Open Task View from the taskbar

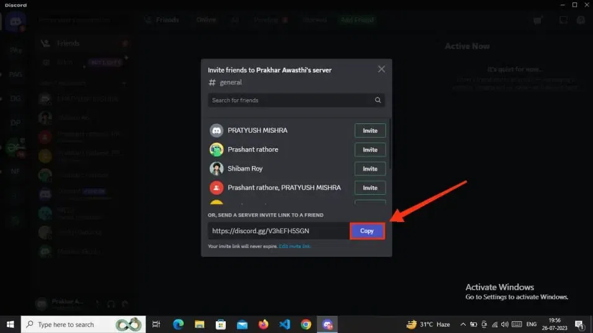(156, 324)
